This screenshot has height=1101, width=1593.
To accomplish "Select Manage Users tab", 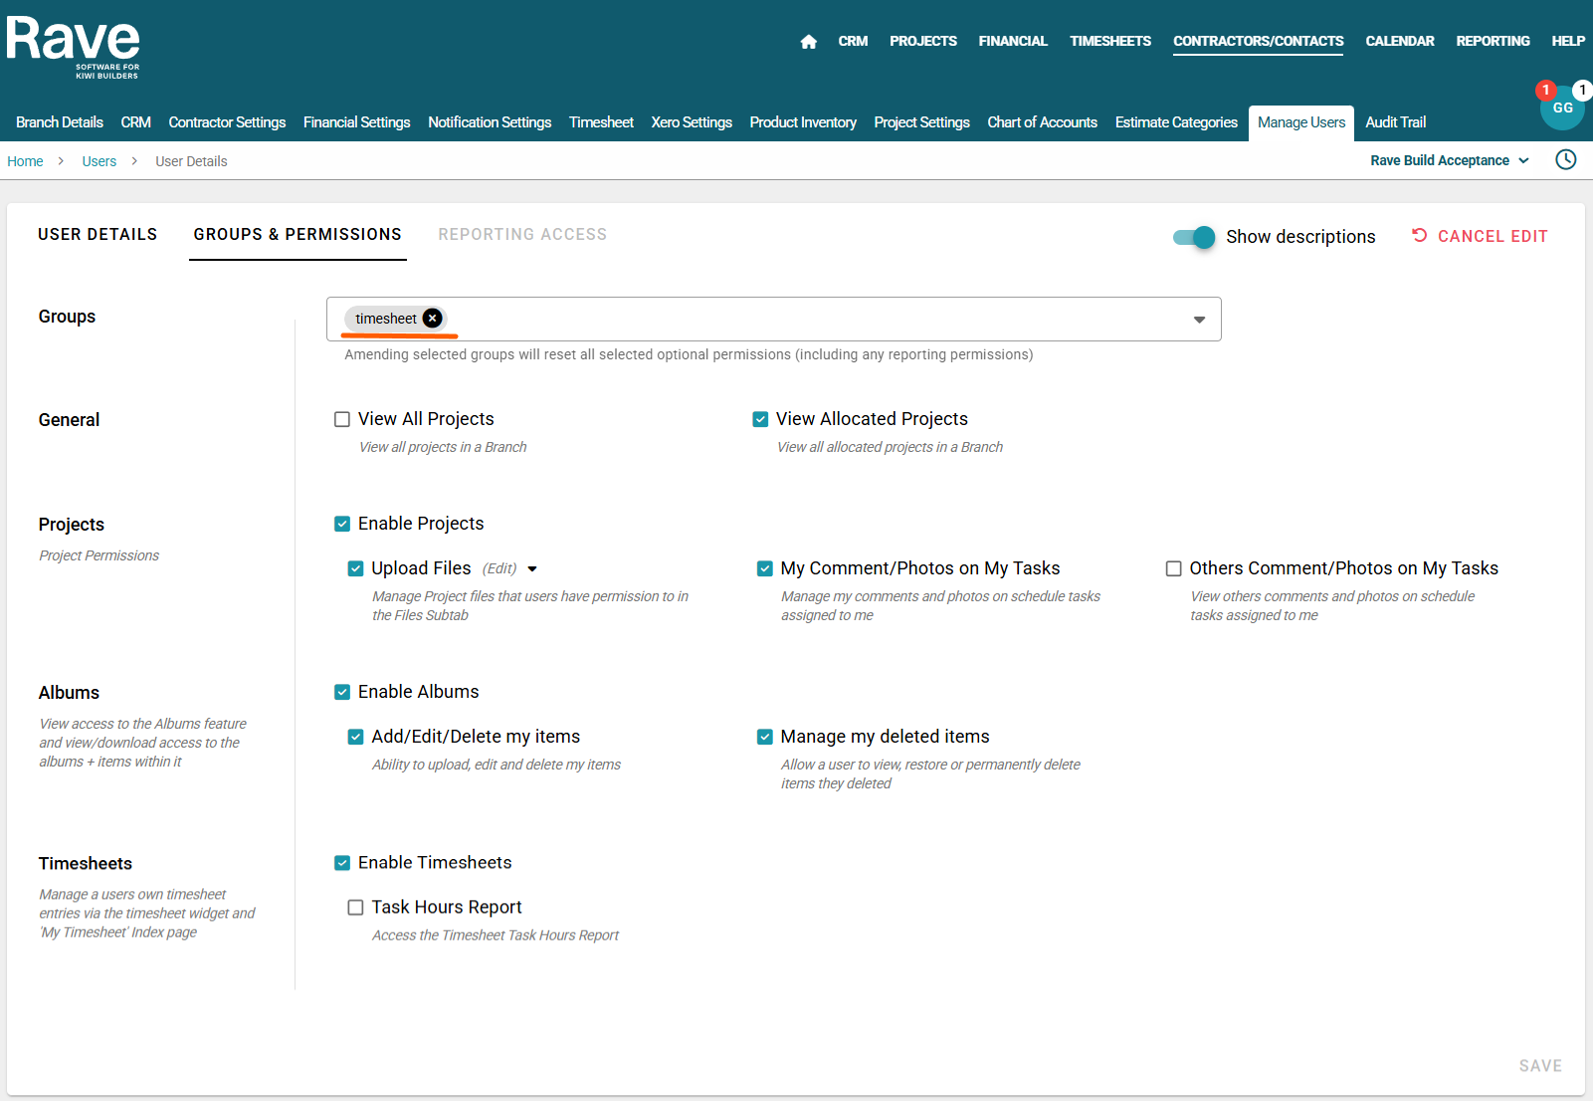I will click(x=1301, y=122).
